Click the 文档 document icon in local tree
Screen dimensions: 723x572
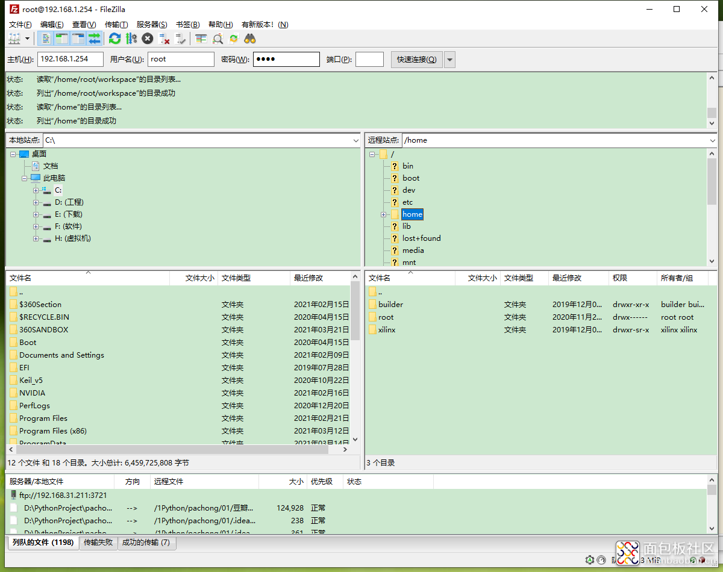(36, 166)
